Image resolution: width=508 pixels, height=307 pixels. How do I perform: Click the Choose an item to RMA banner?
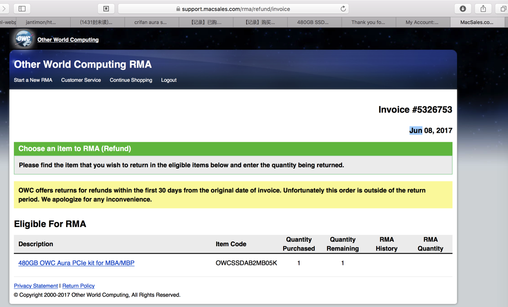coord(233,149)
